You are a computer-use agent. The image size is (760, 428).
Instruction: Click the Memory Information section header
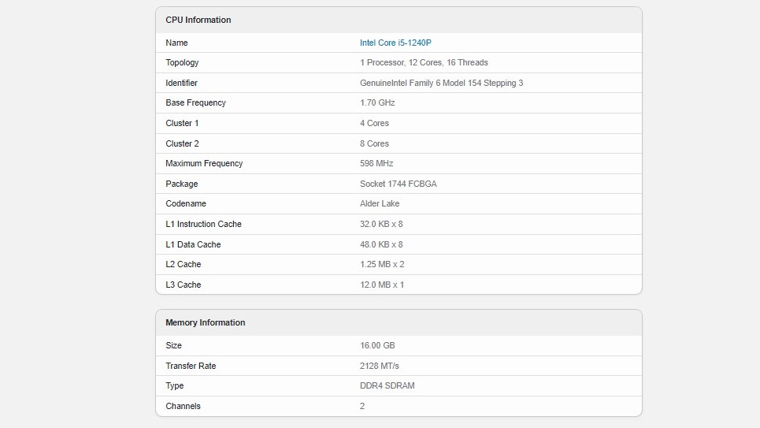(x=205, y=322)
